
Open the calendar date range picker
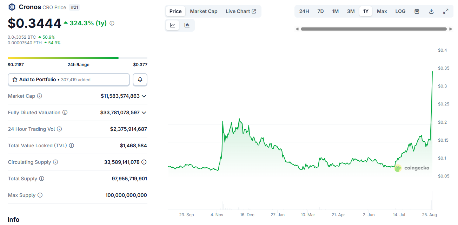click(417, 11)
